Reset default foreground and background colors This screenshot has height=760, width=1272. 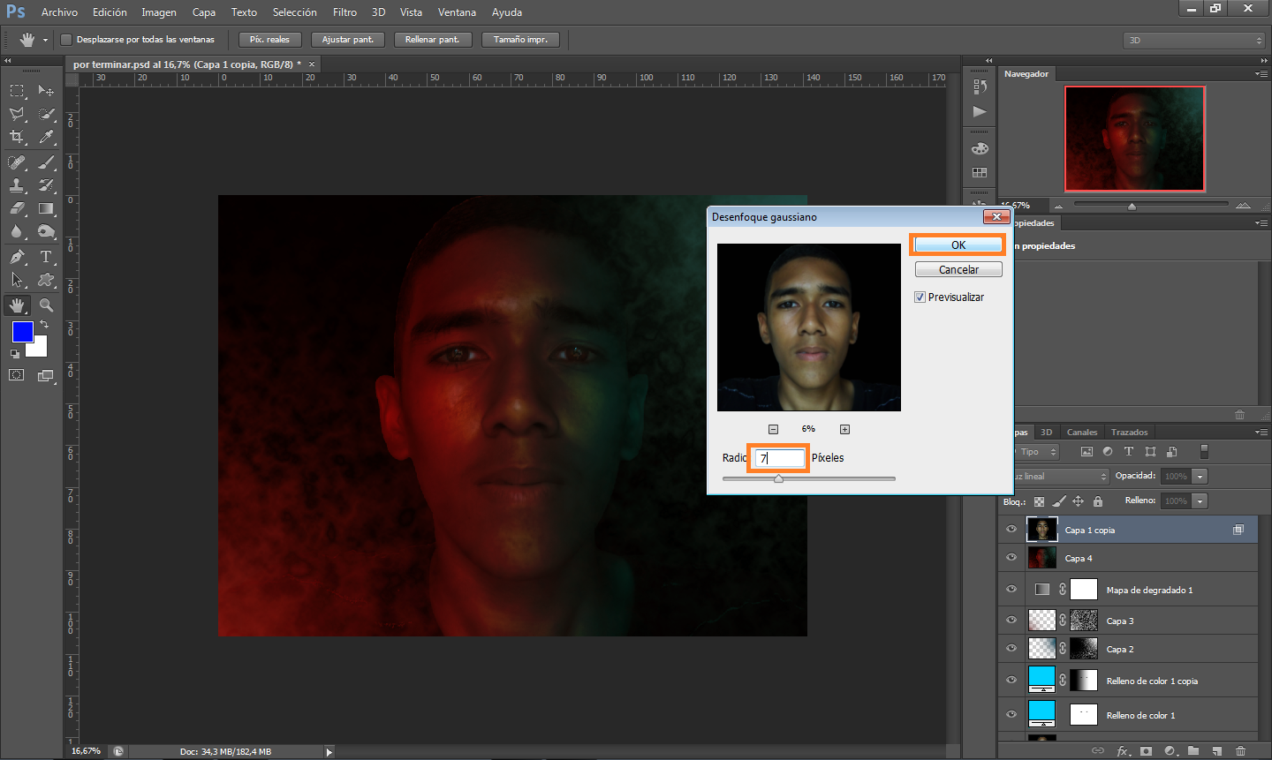(14, 354)
